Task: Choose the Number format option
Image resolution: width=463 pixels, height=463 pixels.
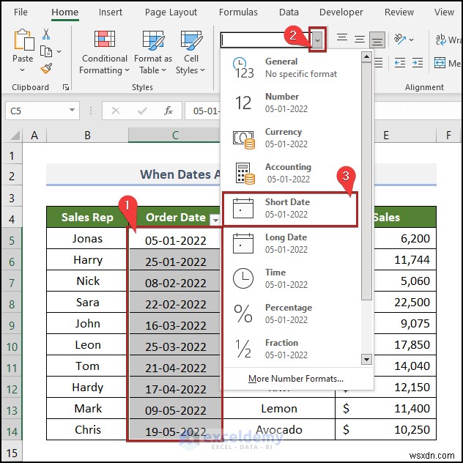Action: (x=291, y=103)
